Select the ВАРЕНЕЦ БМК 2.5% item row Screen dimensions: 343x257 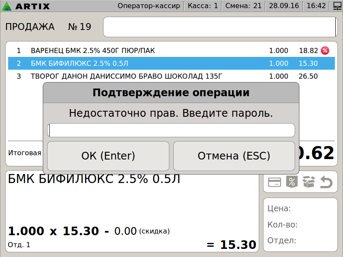pos(171,50)
